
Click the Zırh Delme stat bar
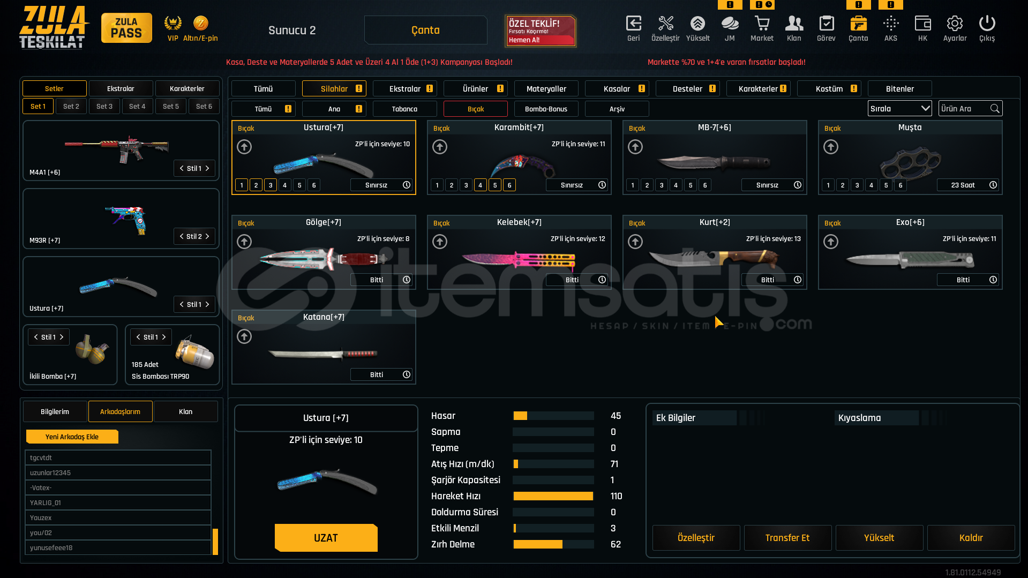click(x=553, y=544)
